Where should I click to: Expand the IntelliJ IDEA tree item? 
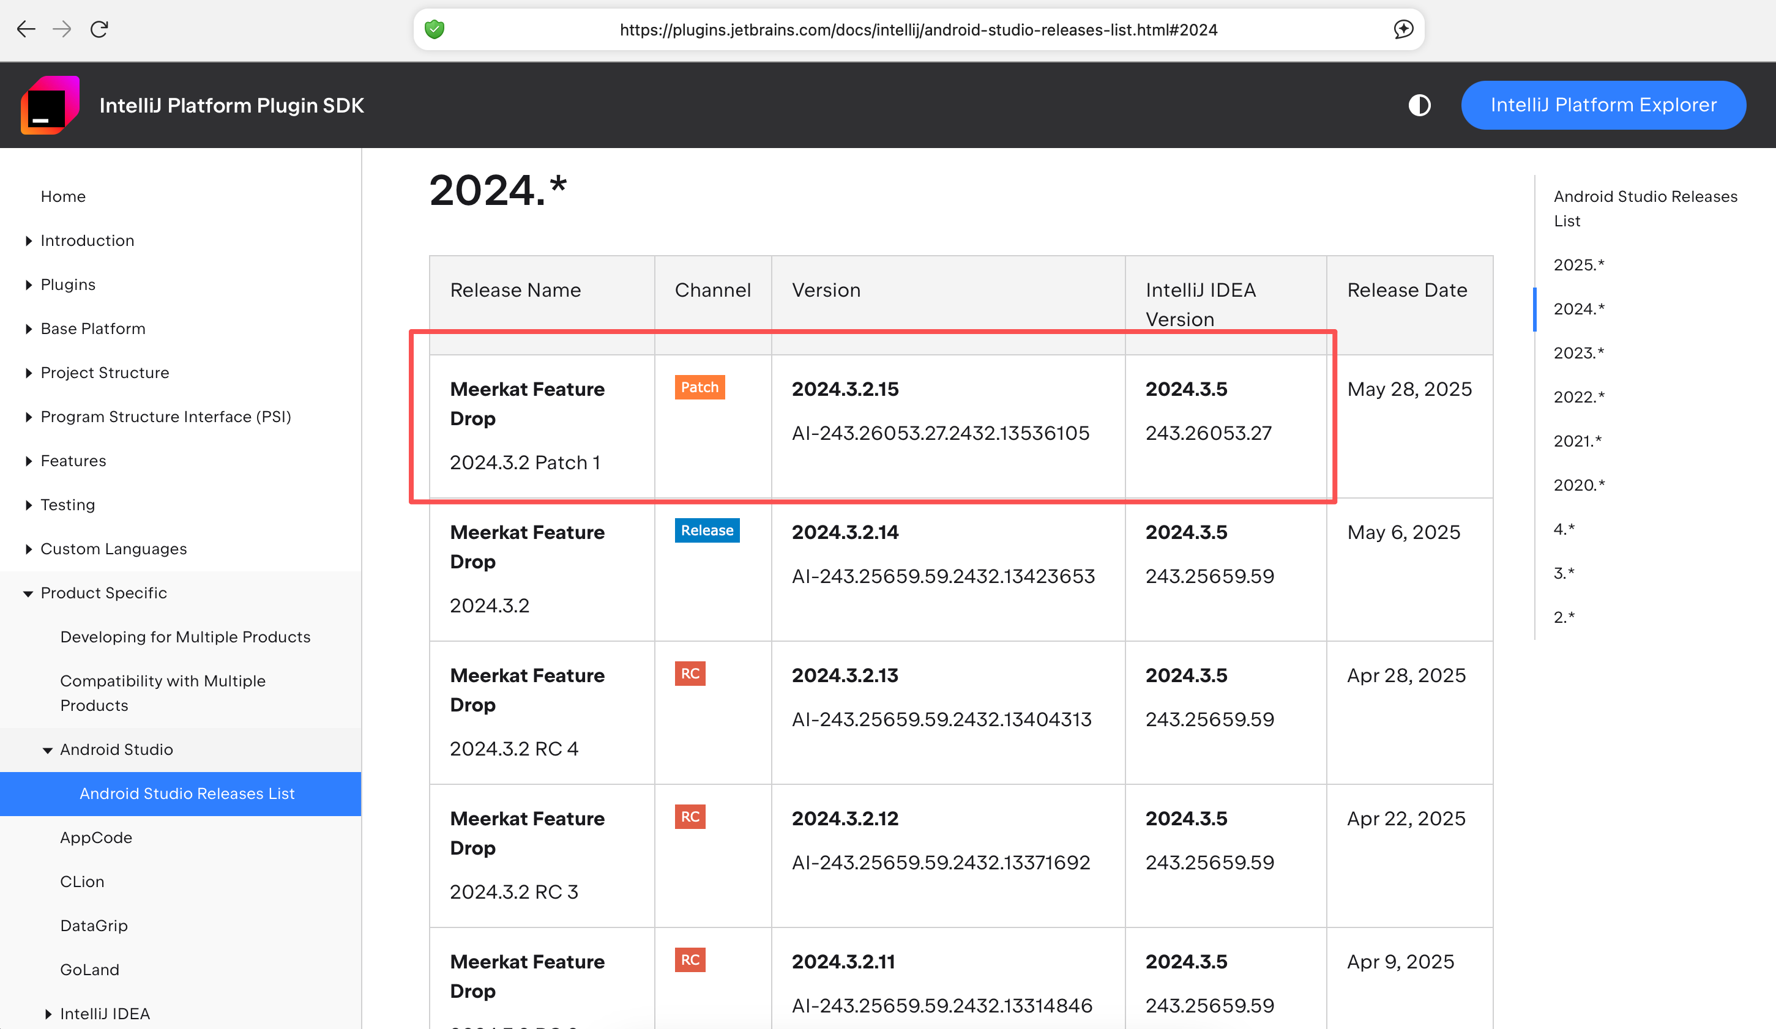pyautogui.click(x=47, y=1014)
